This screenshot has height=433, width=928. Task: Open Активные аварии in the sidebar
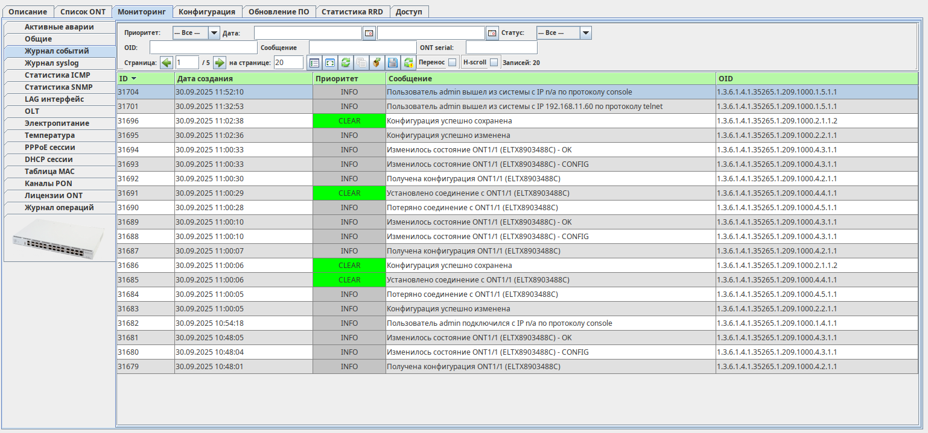pyautogui.click(x=59, y=27)
